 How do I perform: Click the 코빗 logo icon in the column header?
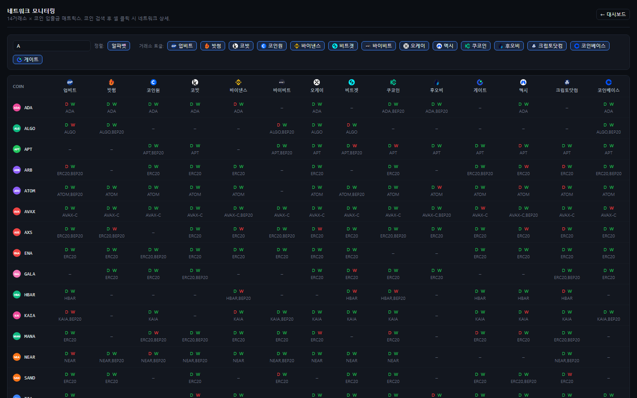[195, 82]
